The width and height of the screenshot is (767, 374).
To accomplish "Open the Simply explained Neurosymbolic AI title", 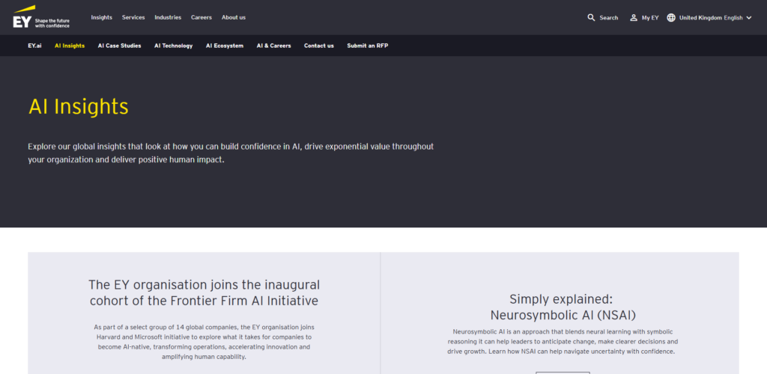I will [563, 307].
